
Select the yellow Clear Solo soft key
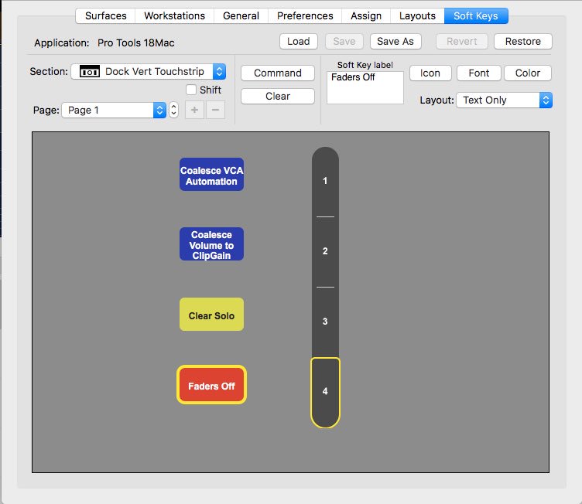click(x=211, y=315)
